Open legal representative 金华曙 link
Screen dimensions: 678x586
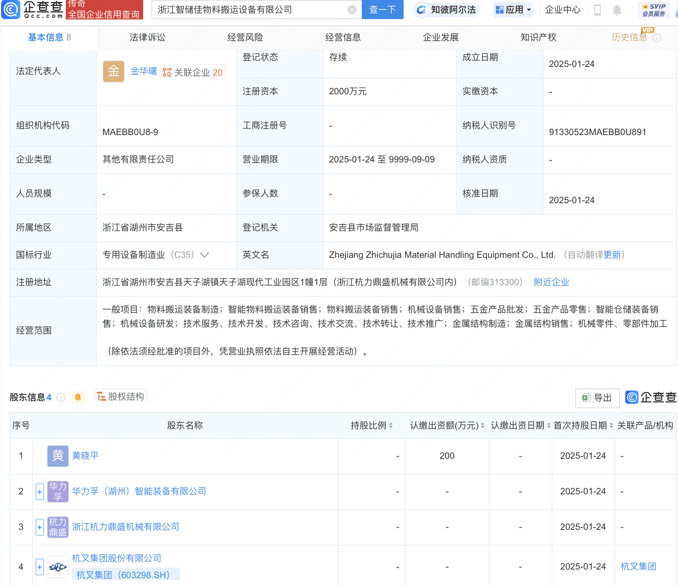coord(144,71)
